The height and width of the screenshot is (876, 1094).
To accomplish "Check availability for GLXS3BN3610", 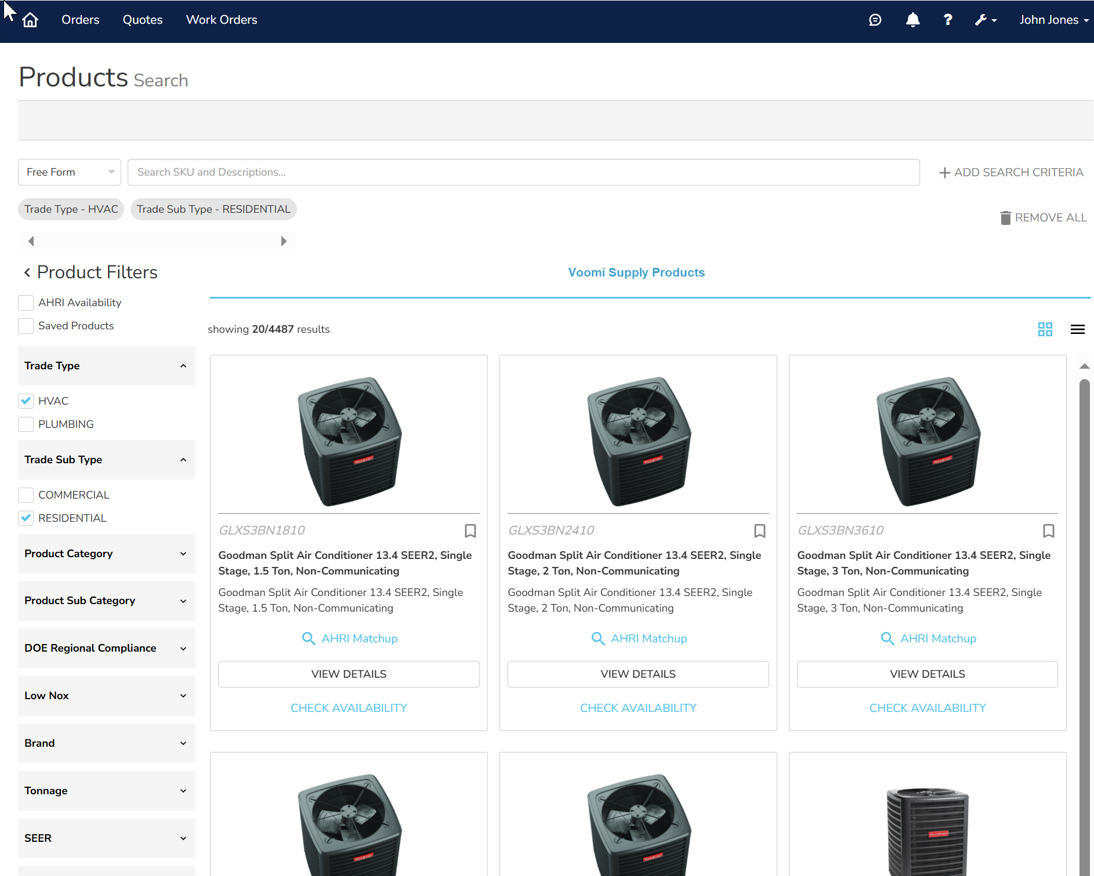I will [928, 708].
